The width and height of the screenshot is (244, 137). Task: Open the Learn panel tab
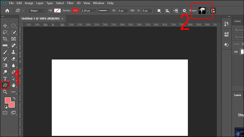[x=238, y=95]
